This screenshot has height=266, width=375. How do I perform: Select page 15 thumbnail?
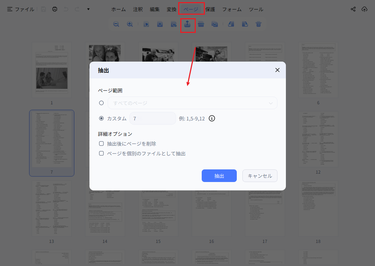158,213
